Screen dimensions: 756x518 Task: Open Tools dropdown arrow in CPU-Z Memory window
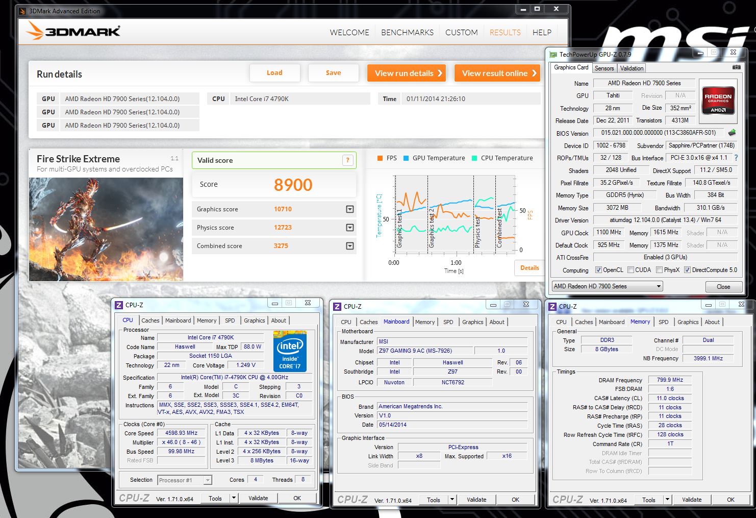coord(667,500)
